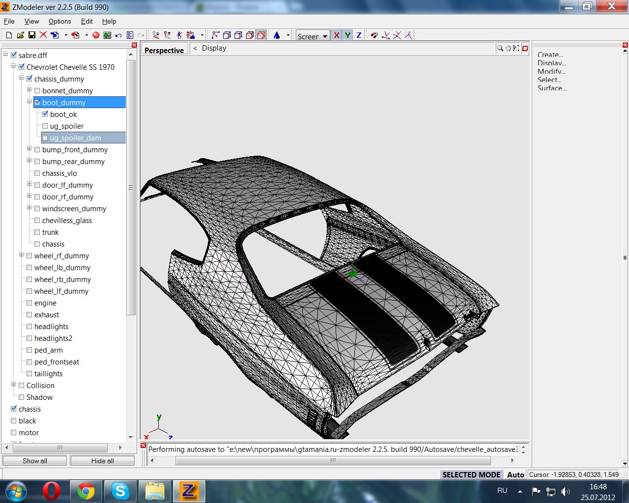Open the Modify... command group
Screen dimensions: 629x503
pyautogui.click(x=551, y=71)
